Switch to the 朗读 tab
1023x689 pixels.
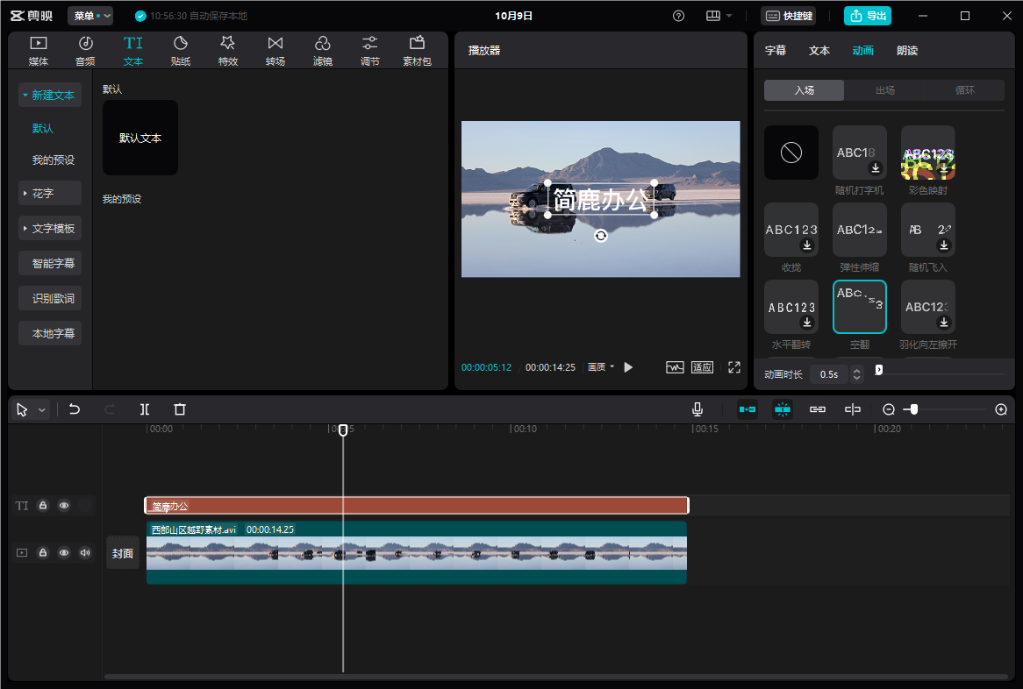pos(907,51)
